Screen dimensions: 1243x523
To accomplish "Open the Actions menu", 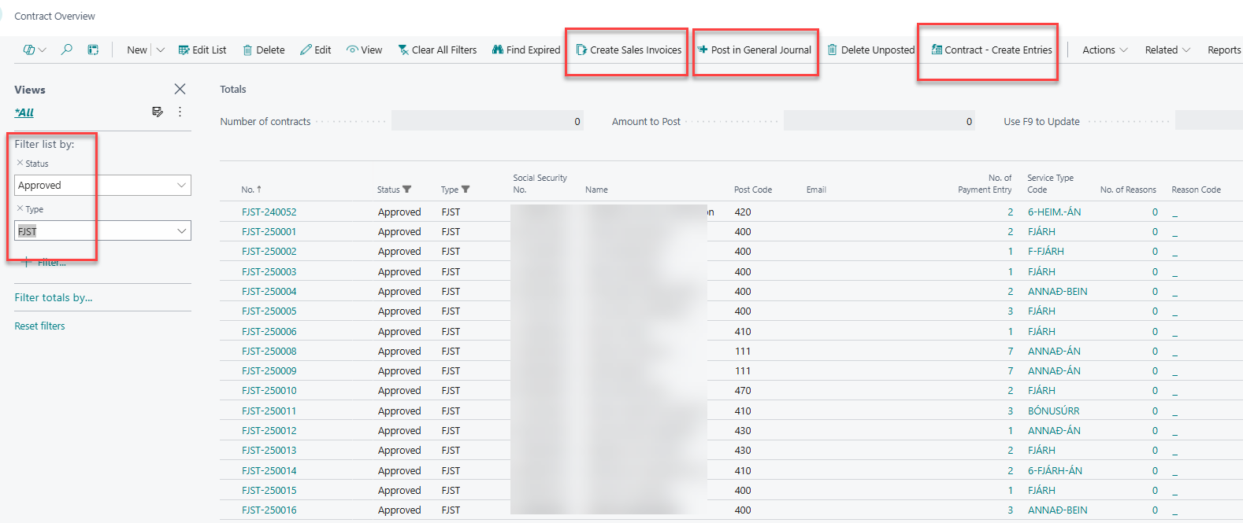I will (1104, 50).
